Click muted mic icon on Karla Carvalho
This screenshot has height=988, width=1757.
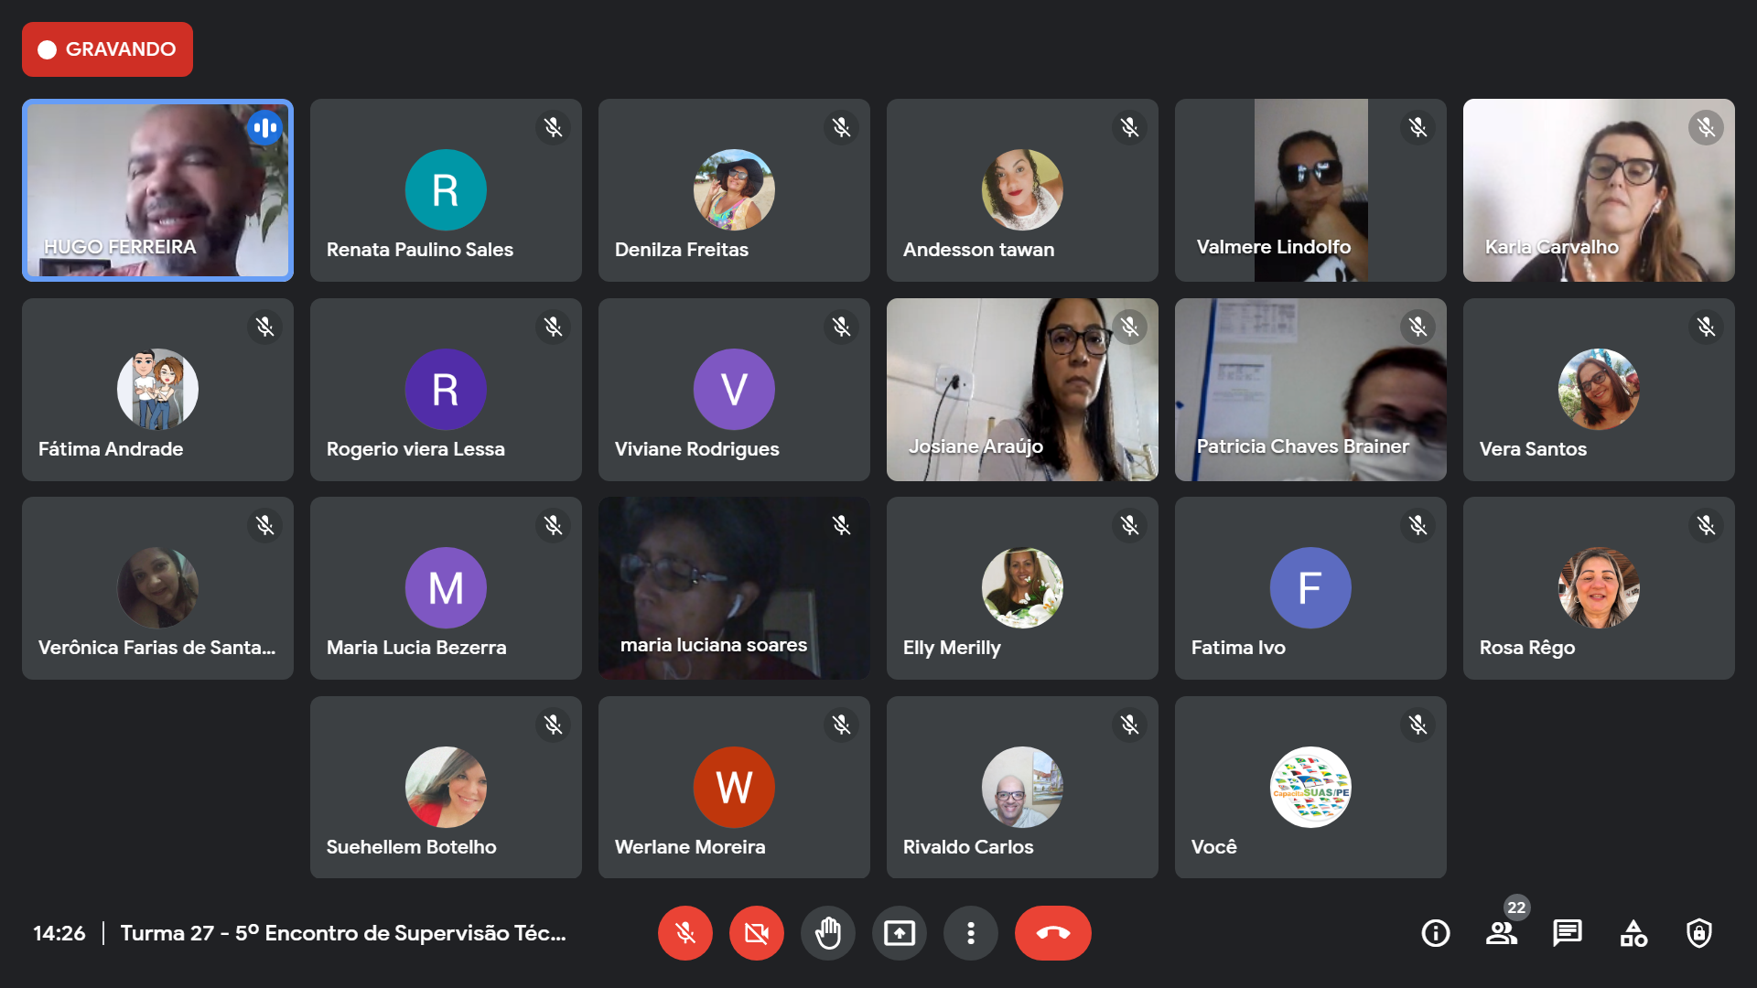[1706, 127]
